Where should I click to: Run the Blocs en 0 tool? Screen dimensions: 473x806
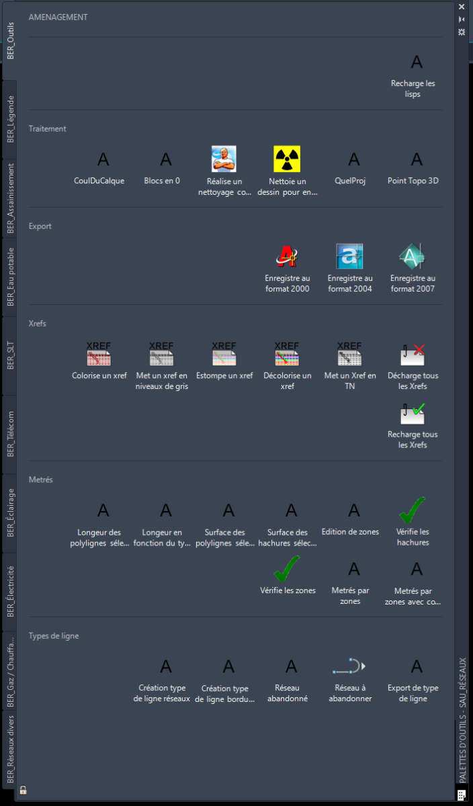pos(162,168)
